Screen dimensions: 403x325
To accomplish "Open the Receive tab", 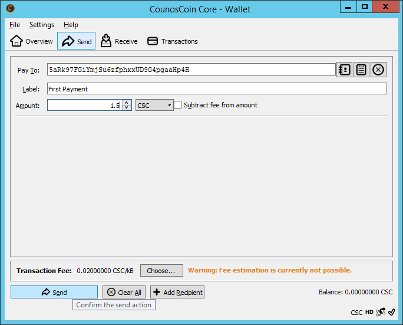I will pyautogui.click(x=119, y=41).
